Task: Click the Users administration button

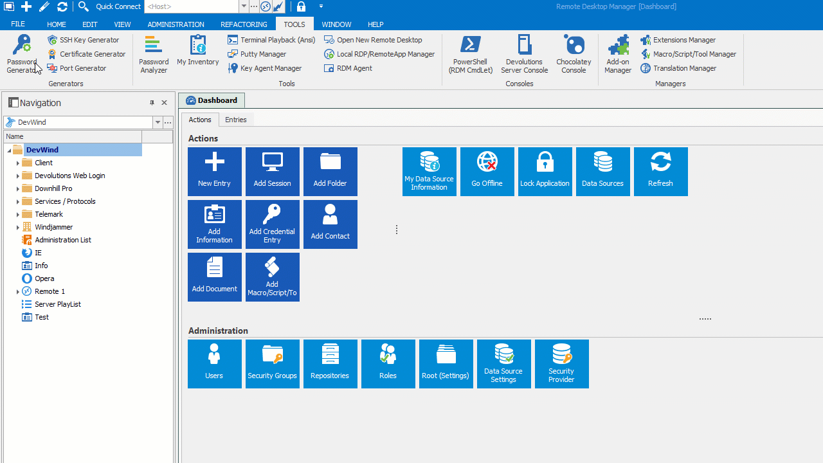Action: point(214,364)
